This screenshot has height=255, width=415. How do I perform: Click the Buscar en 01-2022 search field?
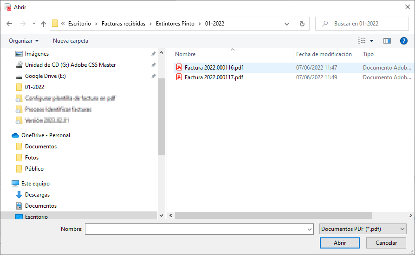tap(362, 24)
